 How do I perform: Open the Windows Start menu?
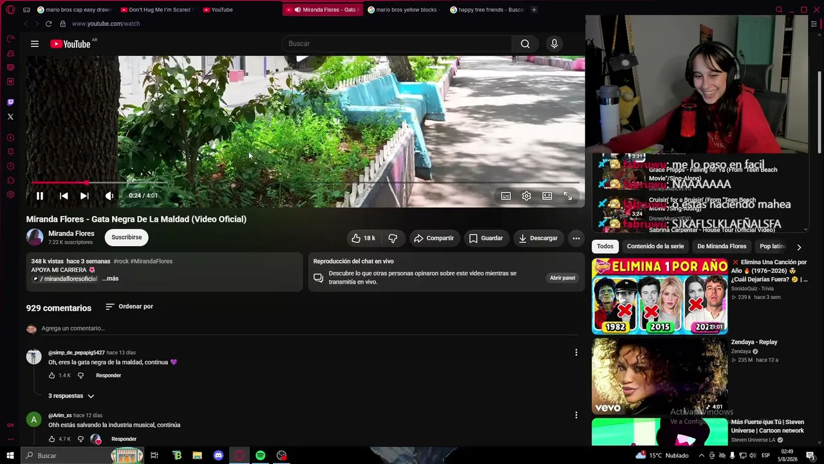pyautogui.click(x=10, y=456)
